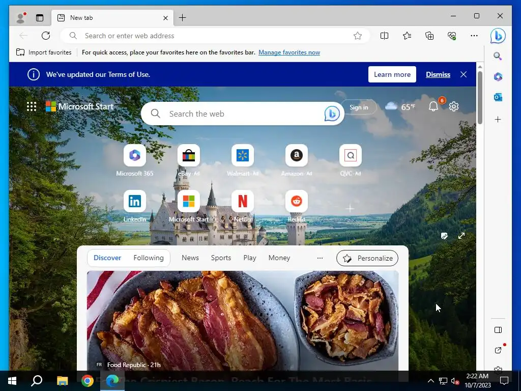Open the 65°F weather widget
The width and height of the screenshot is (521, 391).
click(x=400, y=107)
